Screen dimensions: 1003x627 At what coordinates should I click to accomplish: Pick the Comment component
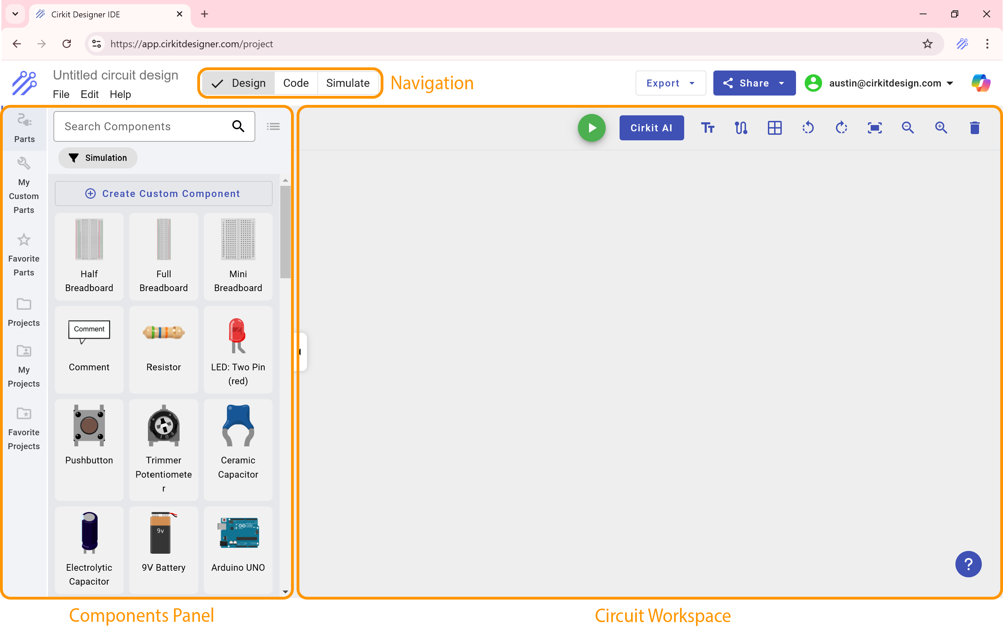tap(89, 349)
